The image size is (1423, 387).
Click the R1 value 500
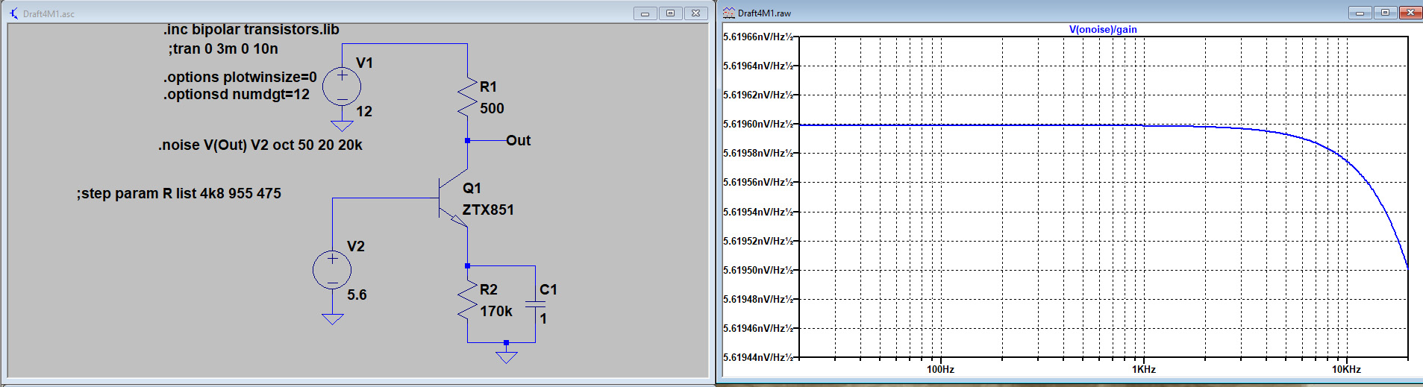click(x=492, y=108)
